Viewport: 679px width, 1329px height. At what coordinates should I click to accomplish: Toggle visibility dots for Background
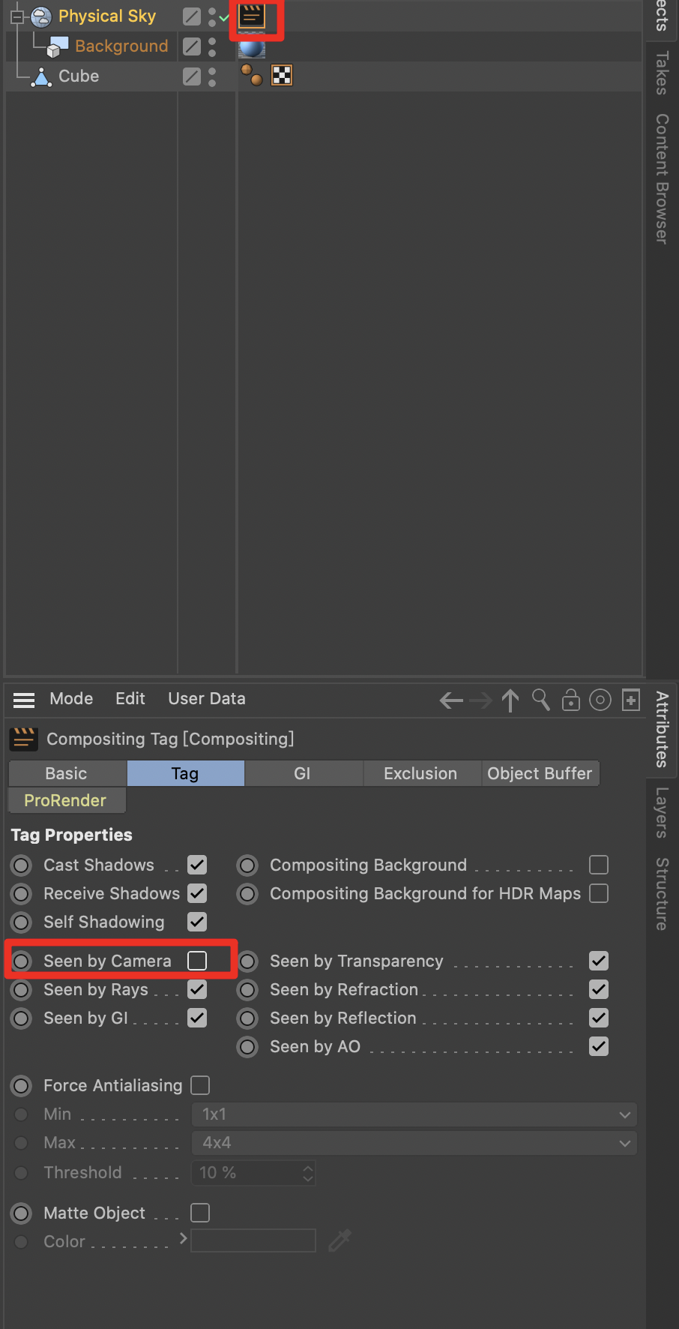click(x=212, y=46)
